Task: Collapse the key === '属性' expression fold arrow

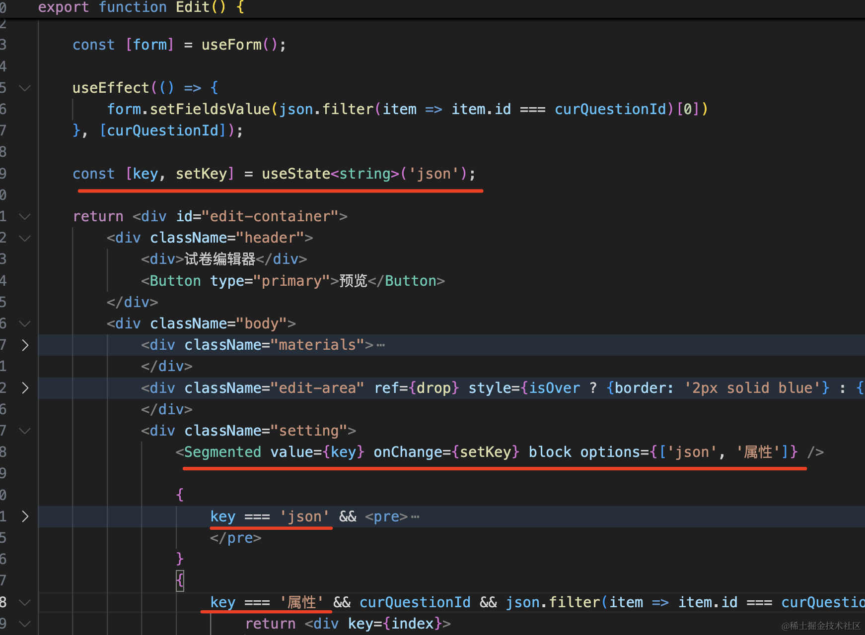Action: [25, 602]
